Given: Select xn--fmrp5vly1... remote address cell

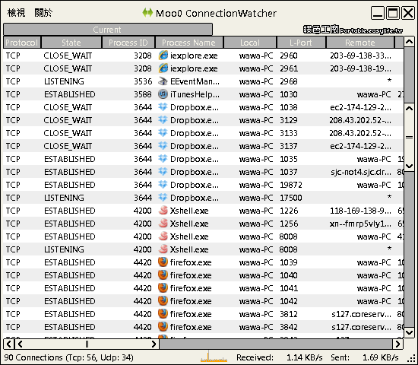Looking at the screenshot, I should pyautogui.click(x=360, y=224).
